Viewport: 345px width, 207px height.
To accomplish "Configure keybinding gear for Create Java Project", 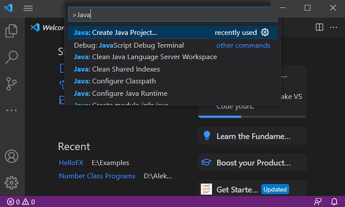I will tap(265, 33).
